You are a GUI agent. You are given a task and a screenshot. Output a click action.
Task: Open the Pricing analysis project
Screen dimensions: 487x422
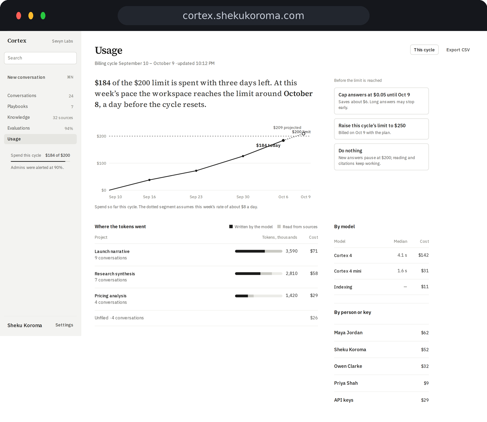206,299
